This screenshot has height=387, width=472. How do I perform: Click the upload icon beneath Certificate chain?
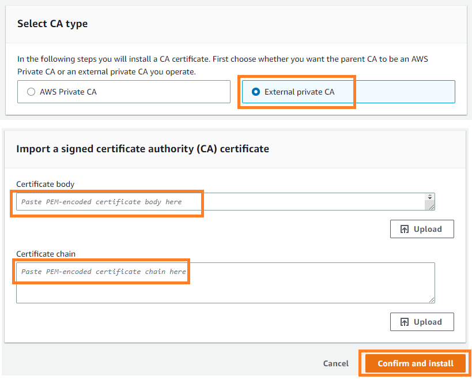pyautogui.click(x=404, y=322)
